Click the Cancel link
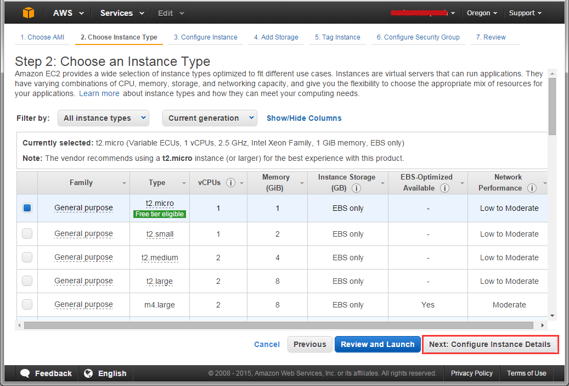 267,344
